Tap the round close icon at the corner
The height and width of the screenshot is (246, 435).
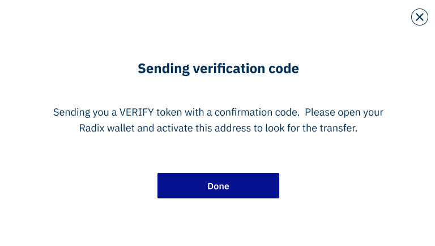pyautogui.click(x=420, y=17)
